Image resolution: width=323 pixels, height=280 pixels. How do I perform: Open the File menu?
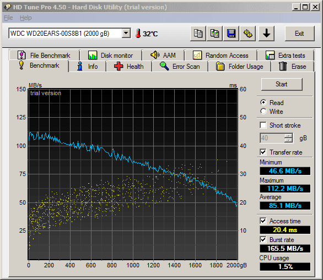(8, 18)
